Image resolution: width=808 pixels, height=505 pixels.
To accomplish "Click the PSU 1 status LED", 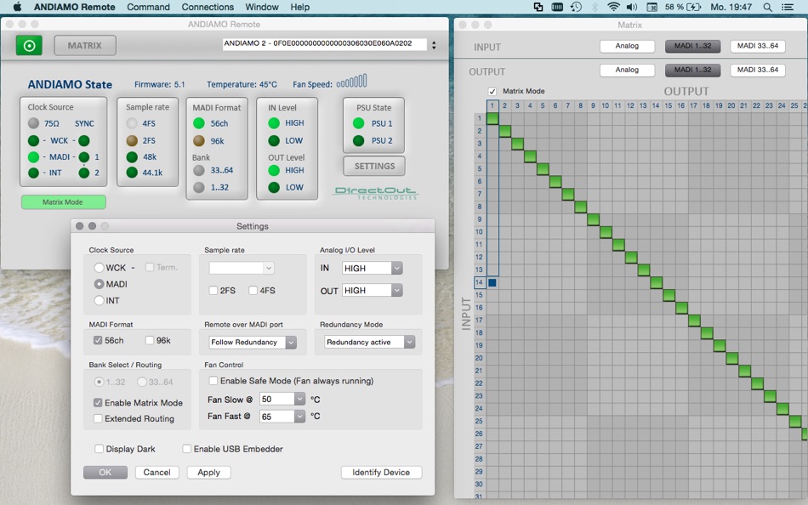I will (x=359, y=123).
